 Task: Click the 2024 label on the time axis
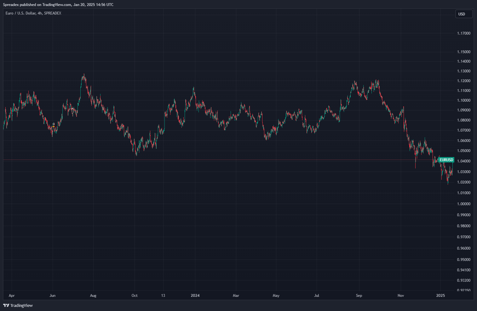coord(195,296)
